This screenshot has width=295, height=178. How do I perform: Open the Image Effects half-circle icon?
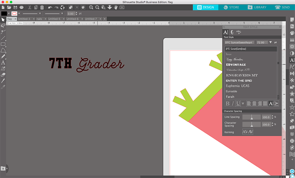tap(292, 53)
